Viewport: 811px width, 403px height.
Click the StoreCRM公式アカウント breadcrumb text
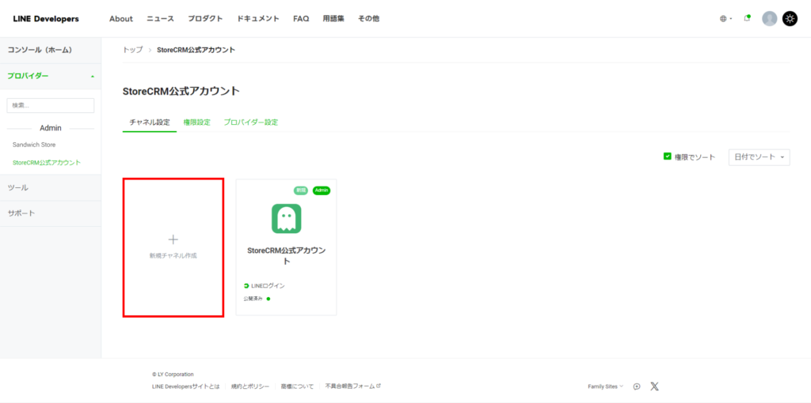coord(196,50)
